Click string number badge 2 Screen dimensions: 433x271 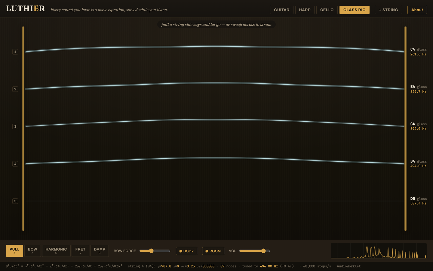tap(15, 89)
